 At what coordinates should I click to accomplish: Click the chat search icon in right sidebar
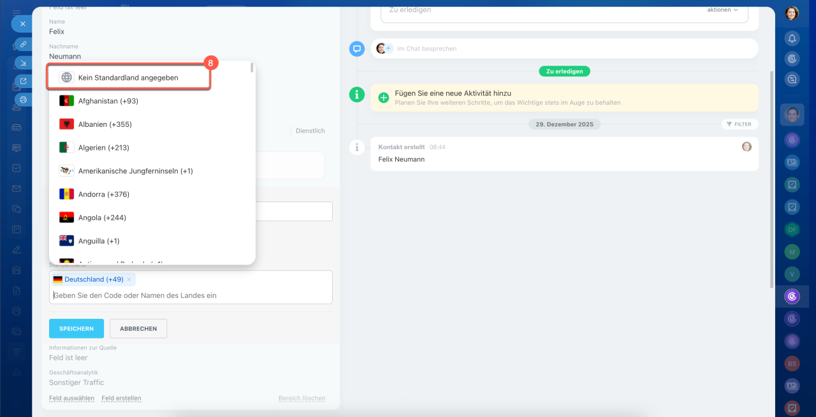click(792, 79)
